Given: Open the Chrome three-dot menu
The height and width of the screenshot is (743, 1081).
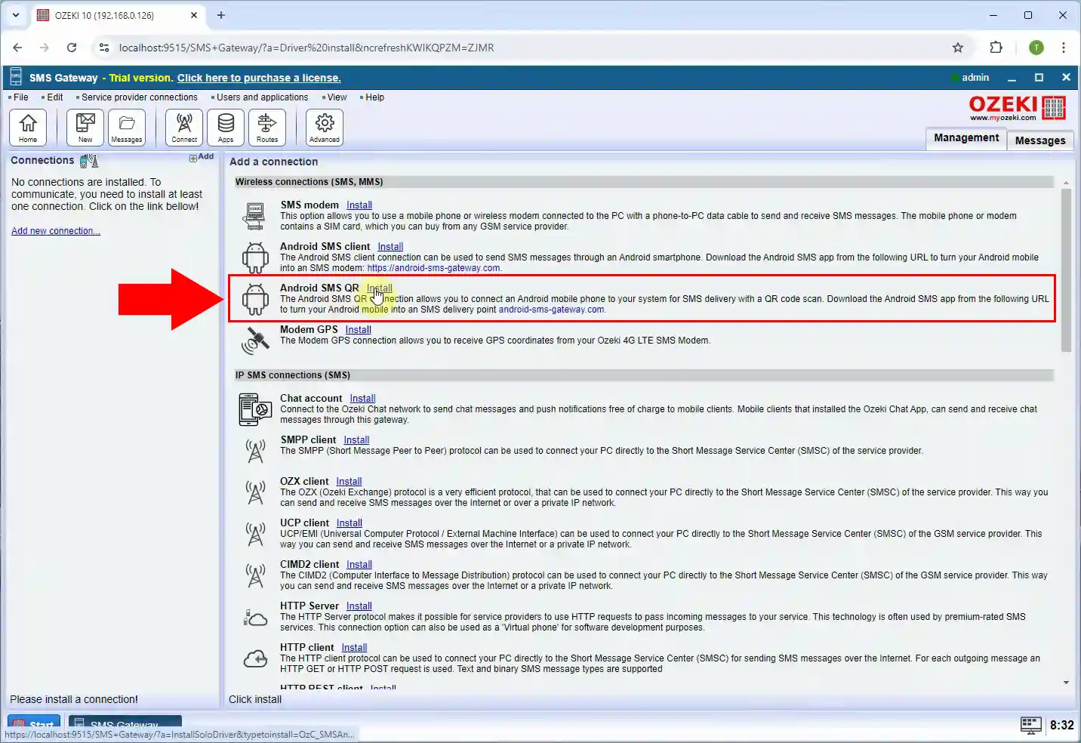Looking at the screenshot, I should (x=1064, y=48).
